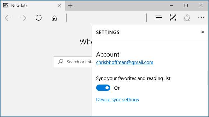This screenshot has width=209, height=117.
Task: Click the Share icon in toolbar
Action: [187, 18]
